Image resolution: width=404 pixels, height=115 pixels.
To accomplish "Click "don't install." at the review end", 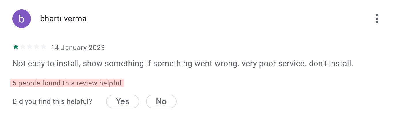I will [x=331, y=64].
